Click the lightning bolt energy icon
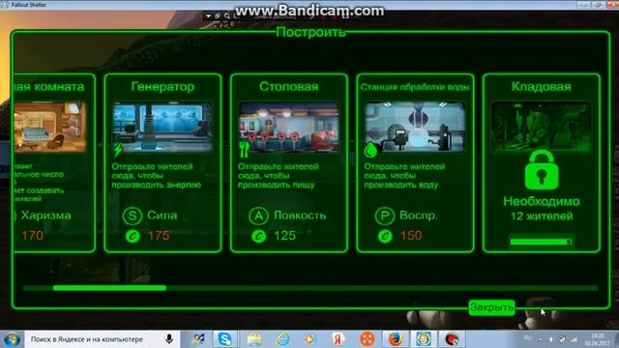The image size is (619, 348). (x=118, y=150)
